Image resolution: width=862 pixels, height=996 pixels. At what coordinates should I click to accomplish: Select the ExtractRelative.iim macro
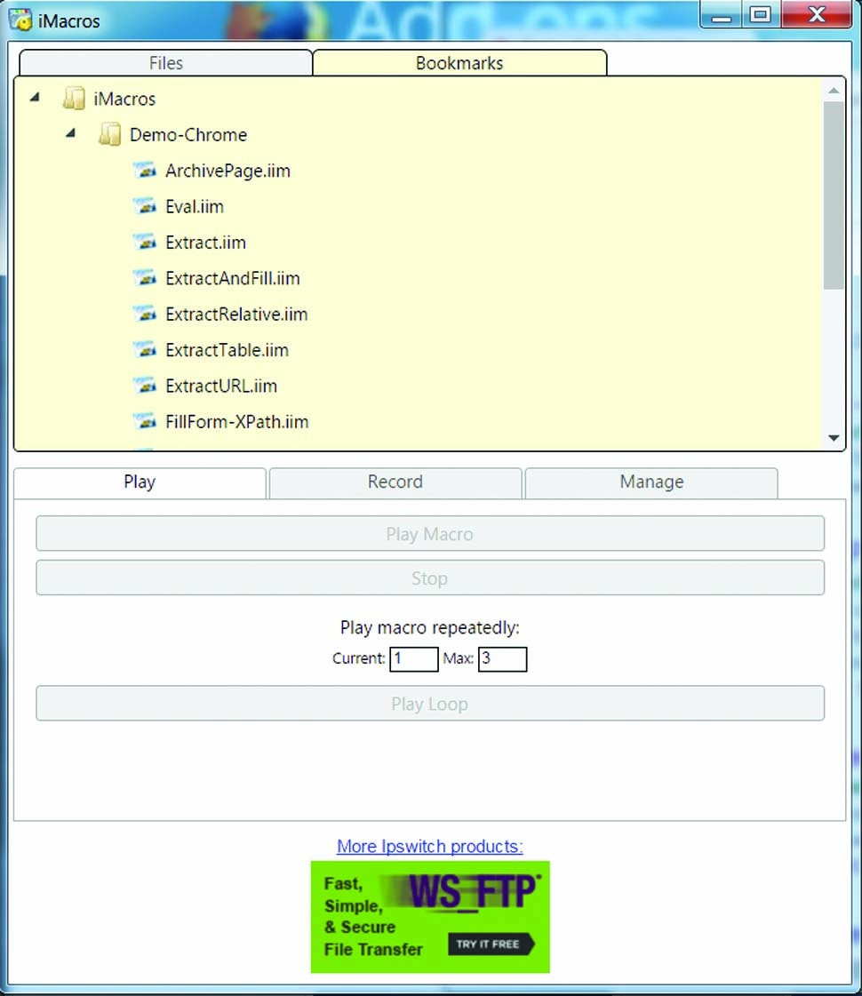(236, 314)
